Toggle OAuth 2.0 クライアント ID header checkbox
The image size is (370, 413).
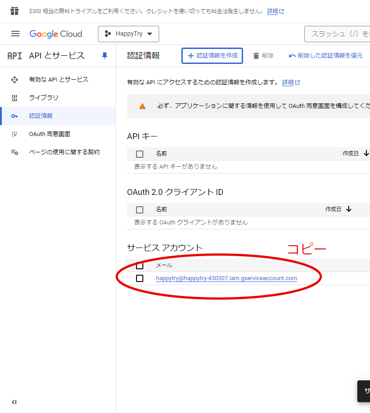tap(140, 209)
